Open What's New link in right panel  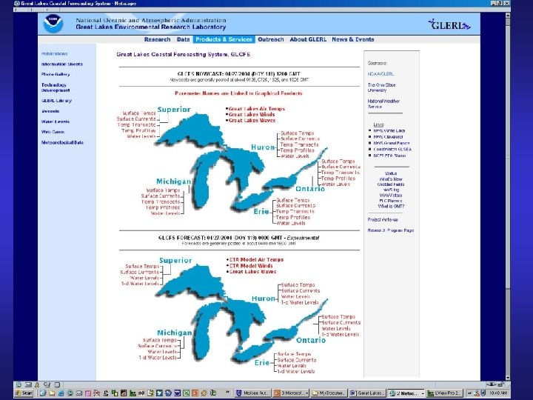(391, 179)
